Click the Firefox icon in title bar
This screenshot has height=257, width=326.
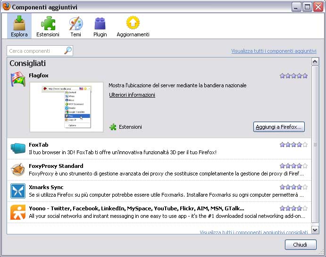coord(7,7)
